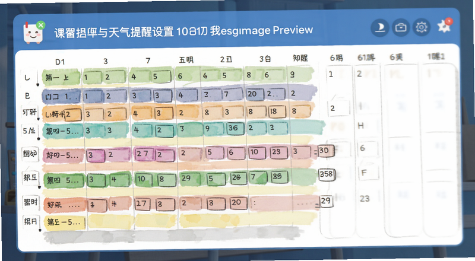The image size is (475, 261).
Task: Open the briefcase icon in title bar
Action: 401,28
